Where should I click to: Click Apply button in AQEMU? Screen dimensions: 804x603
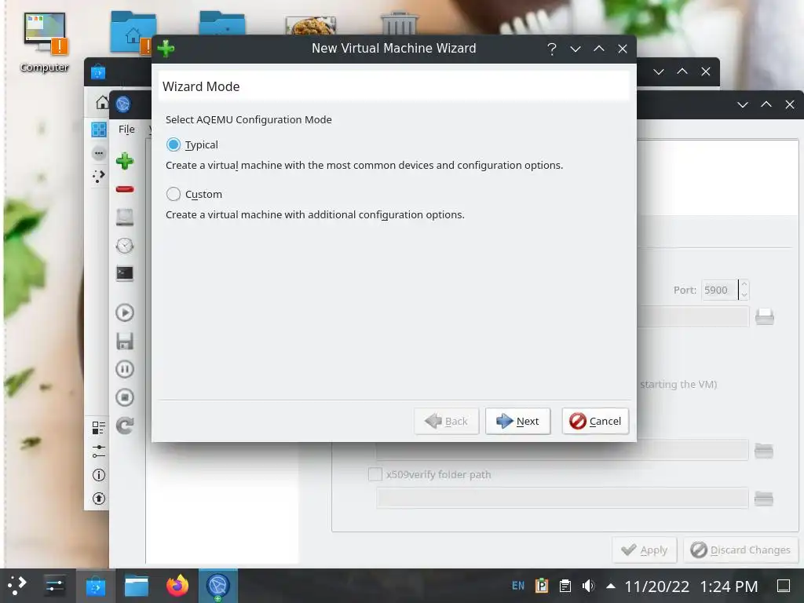point(644,550)
